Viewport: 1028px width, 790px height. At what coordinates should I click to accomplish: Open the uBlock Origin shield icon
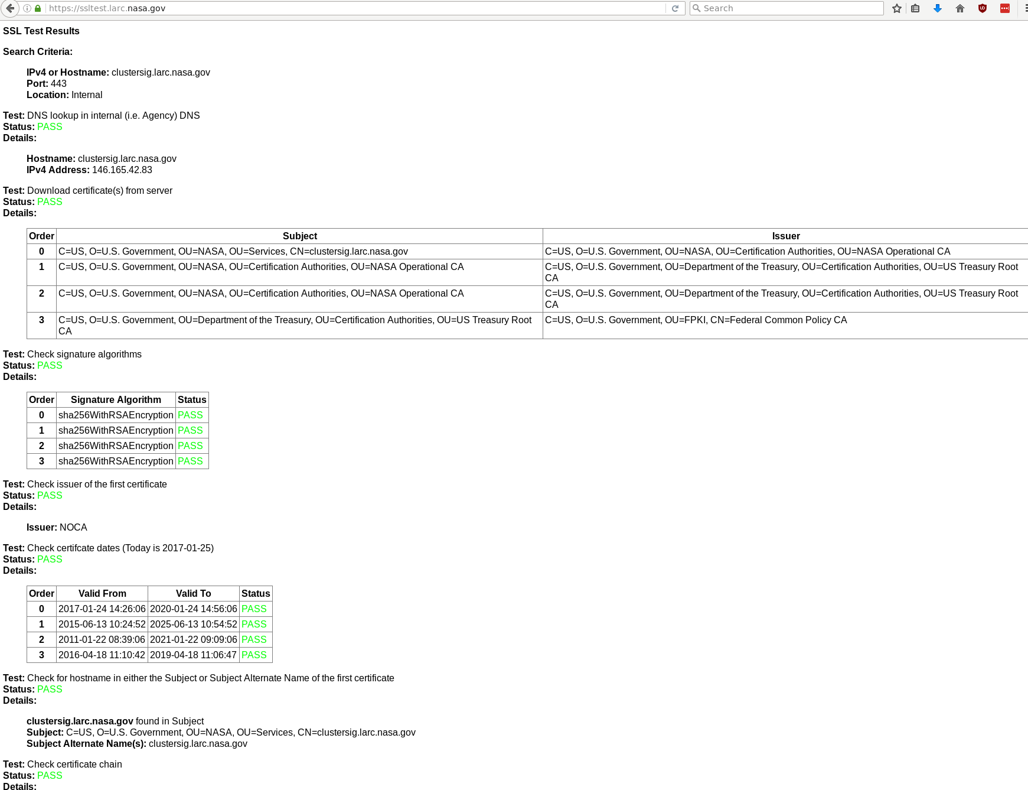pyautogui.click(x=983, y=8)
